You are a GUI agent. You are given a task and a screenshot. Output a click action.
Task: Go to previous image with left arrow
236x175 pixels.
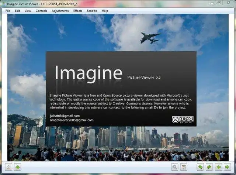(x=218, y=167)
